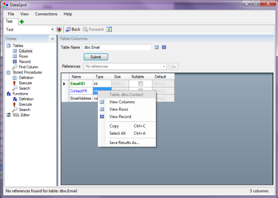
Task: Click the EmailID name cell
Action: (81, 84)
